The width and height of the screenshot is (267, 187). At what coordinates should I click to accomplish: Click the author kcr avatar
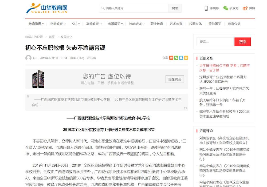click(28, 58)
